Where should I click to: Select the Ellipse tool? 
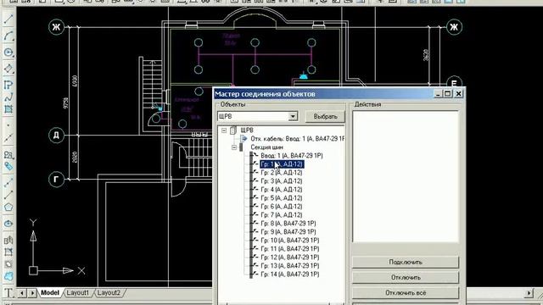8,224
